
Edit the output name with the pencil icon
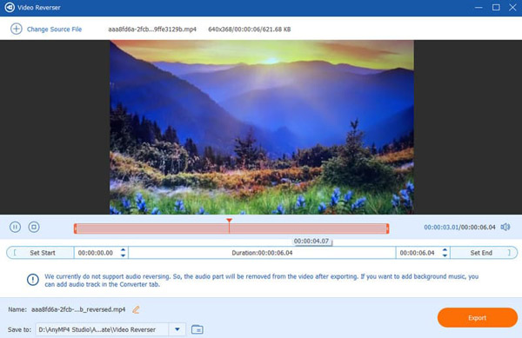[136, 309]
